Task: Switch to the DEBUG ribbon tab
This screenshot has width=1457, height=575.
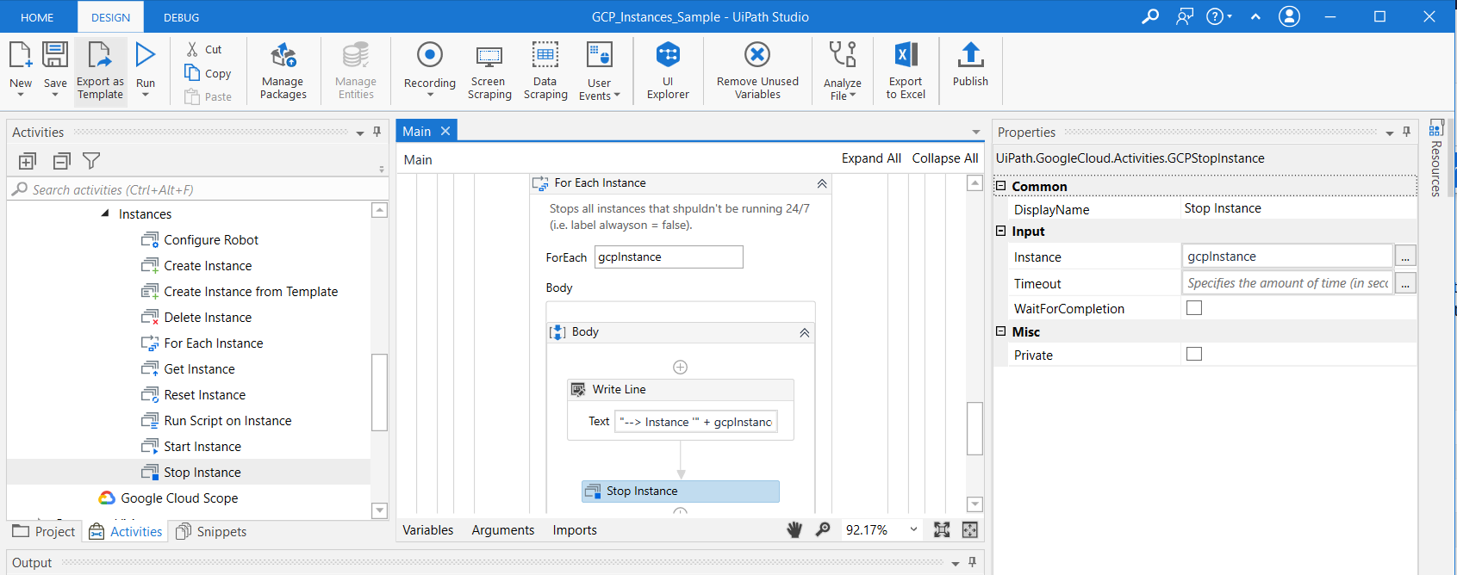Action: pyautogui.click(x=181, y=17)
